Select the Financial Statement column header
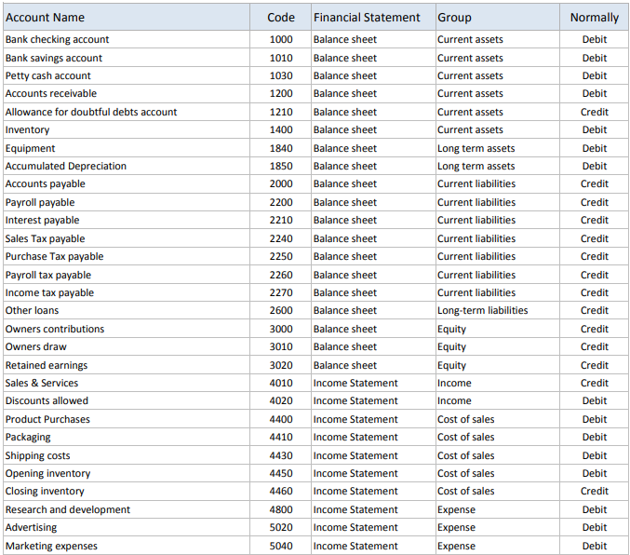The height and width of the screenshot is (555, 630). click(x=373, y=18)
